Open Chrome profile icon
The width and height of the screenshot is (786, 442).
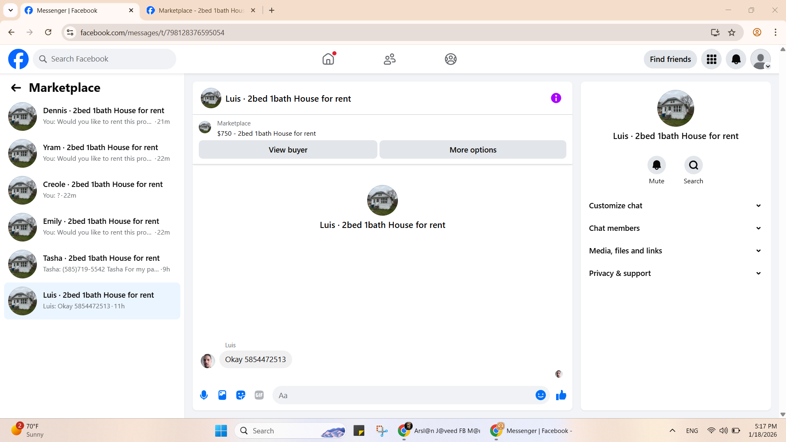(757, 32)
